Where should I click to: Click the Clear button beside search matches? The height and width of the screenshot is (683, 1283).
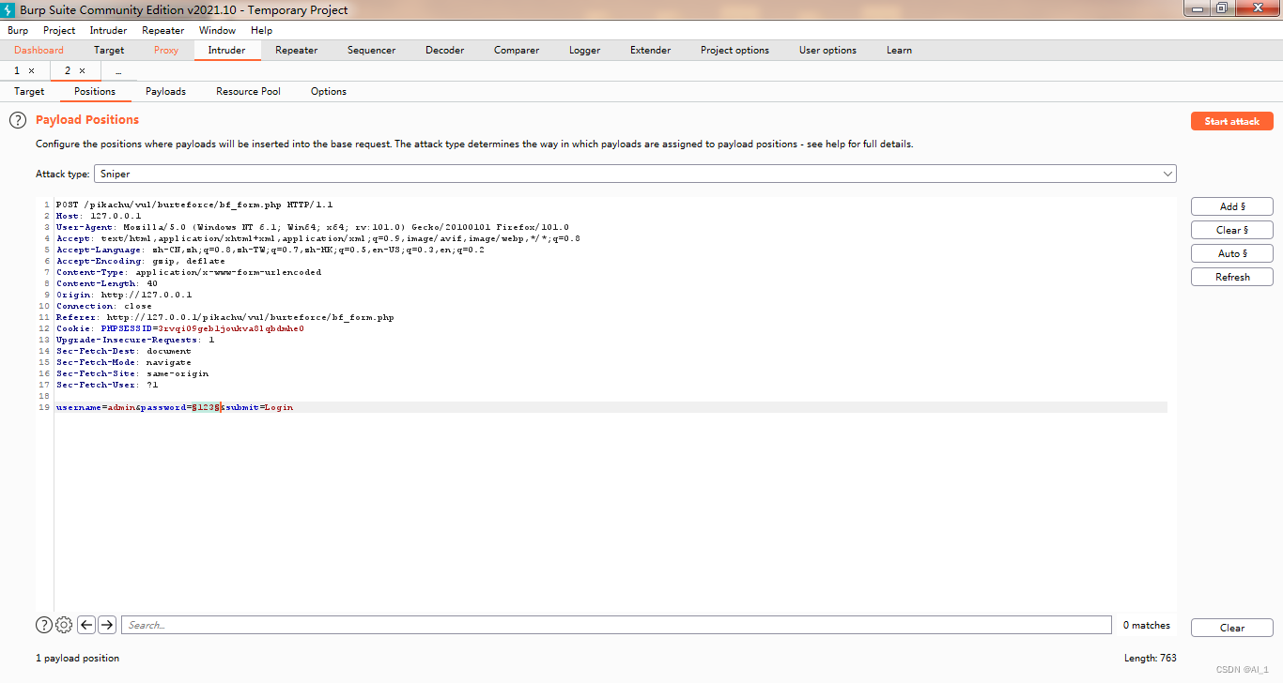click(1231, 628)
